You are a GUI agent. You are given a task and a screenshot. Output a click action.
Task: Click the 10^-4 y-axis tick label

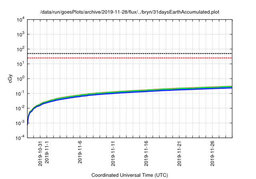pos(20,138)
